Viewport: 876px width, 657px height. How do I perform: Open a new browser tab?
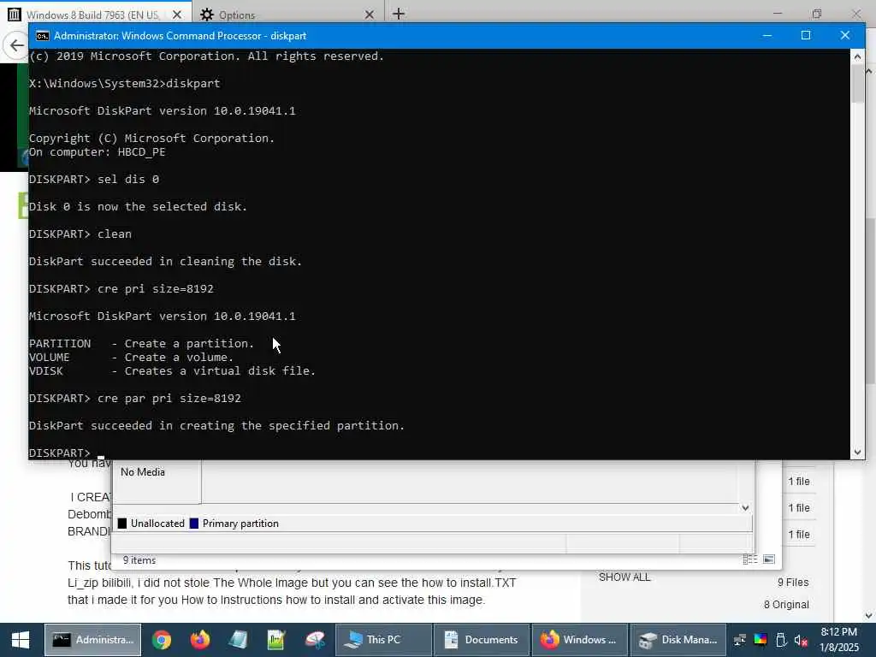click(399, 14)
